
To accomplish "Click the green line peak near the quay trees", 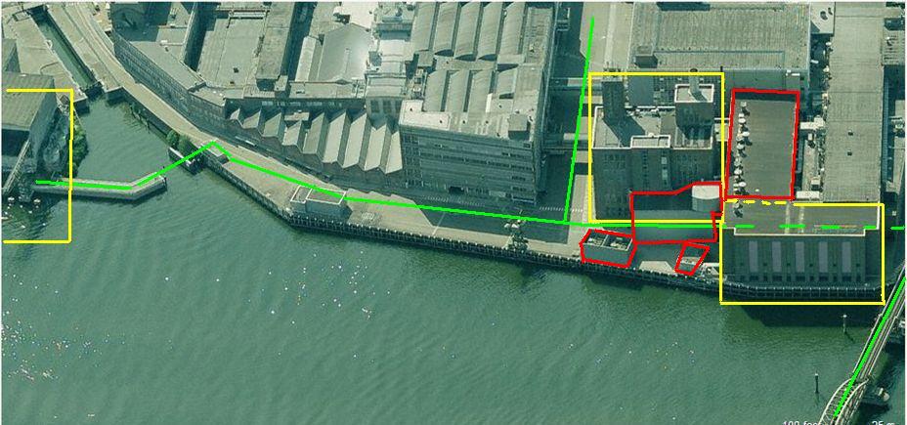I will point(214,144).
